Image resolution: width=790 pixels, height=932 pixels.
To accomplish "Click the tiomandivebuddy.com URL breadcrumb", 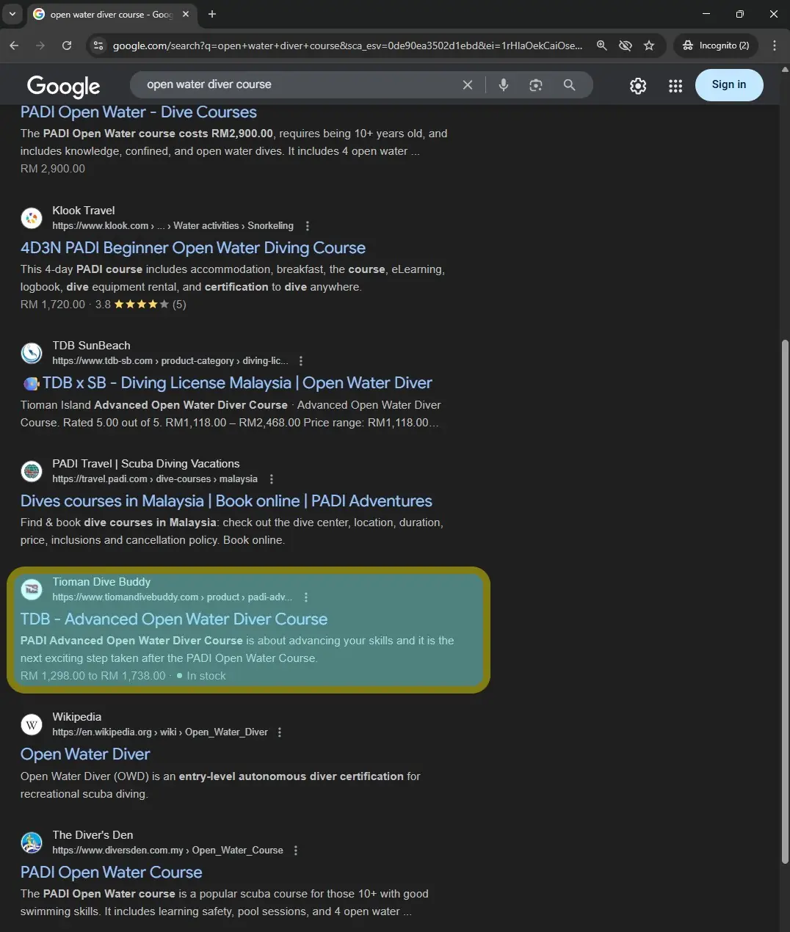I will pyautogui.click(x=172, y=597).
